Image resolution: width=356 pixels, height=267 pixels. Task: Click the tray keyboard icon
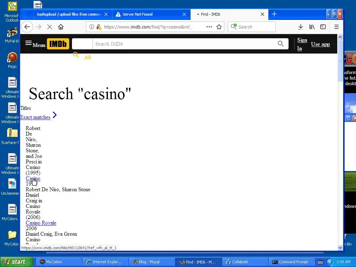[x=320, y=262]
